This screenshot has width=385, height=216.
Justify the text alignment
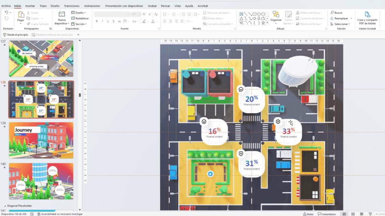coord(182,21)
